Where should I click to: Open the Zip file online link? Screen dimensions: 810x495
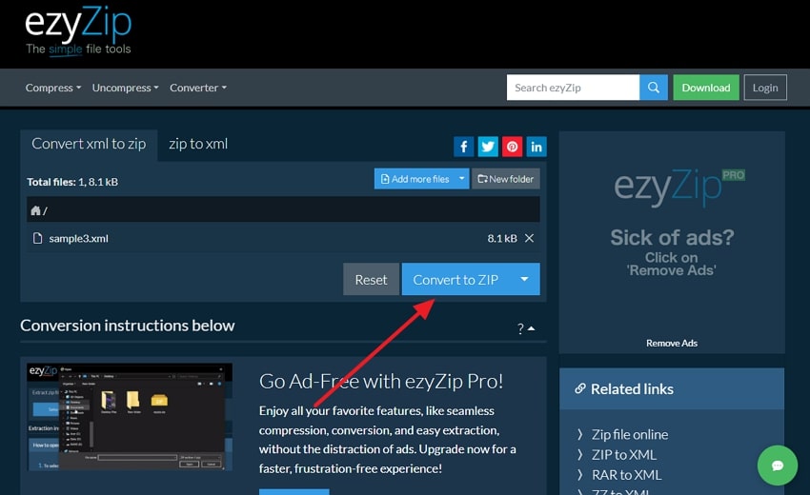(x=630, y=435)
